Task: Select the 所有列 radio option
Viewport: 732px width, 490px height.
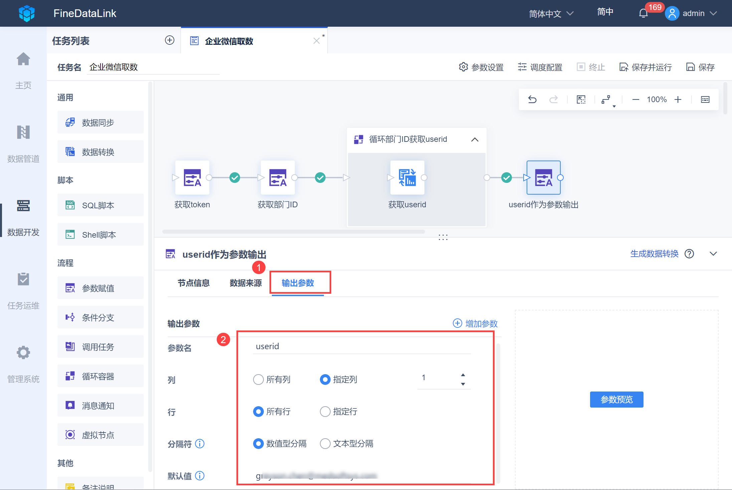Action: click(x=258, y=380)
